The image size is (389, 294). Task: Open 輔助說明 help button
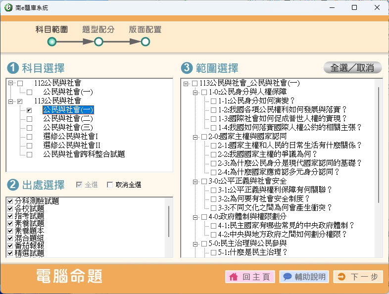304,277
